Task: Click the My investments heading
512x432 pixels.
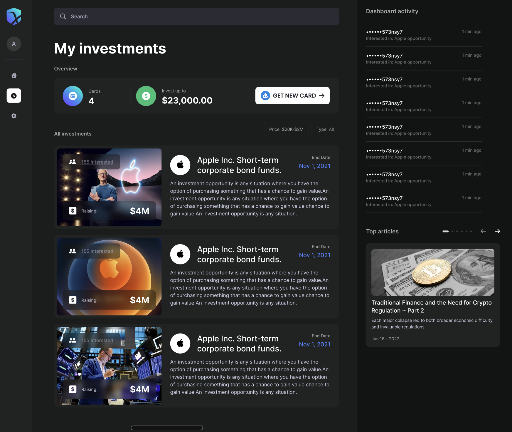Action: [110, 48]
